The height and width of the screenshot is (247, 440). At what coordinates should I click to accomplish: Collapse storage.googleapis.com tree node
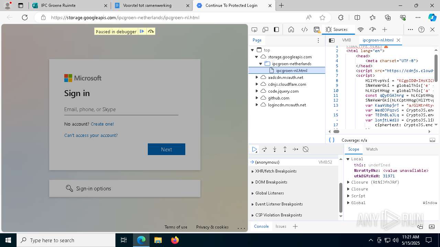pos(256,57)
